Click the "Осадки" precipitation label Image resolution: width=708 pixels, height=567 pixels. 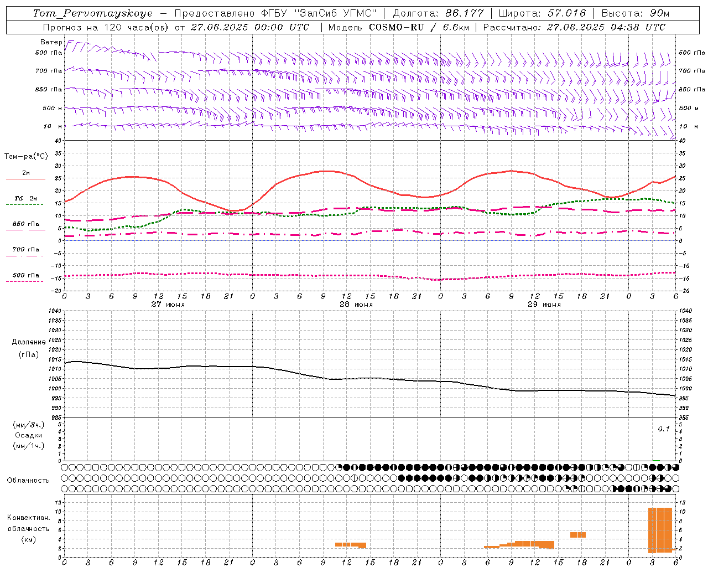(28, 435)
